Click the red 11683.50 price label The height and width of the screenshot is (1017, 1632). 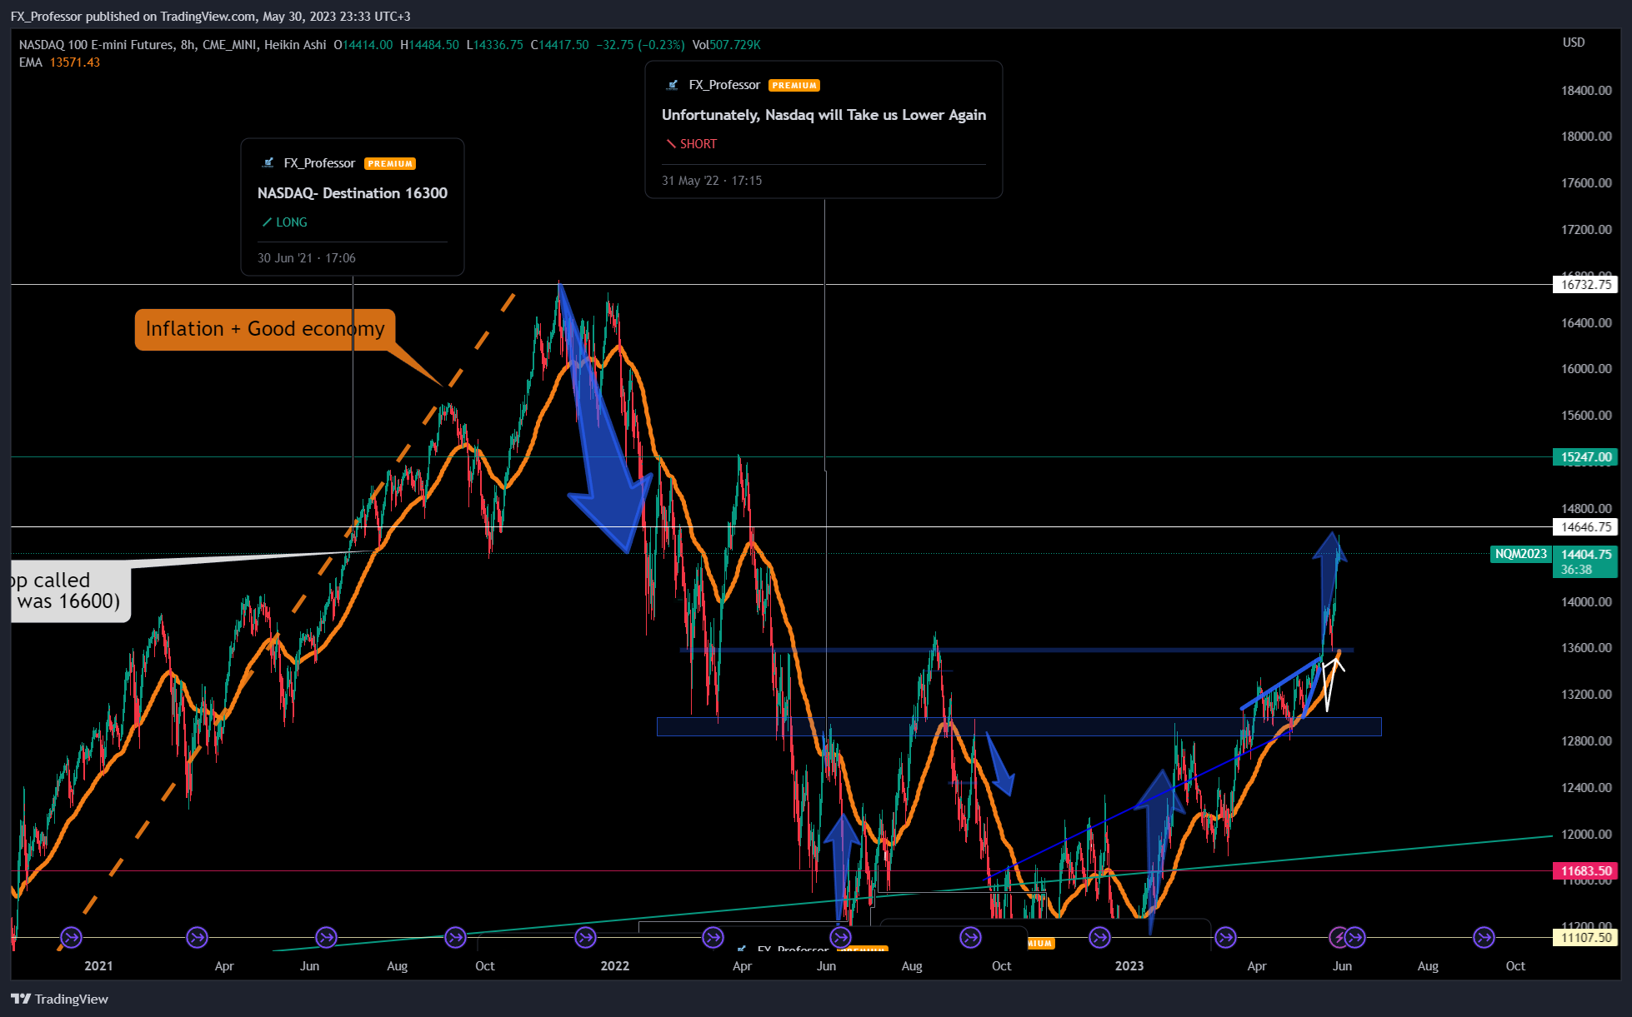[x=1585, y=871]
